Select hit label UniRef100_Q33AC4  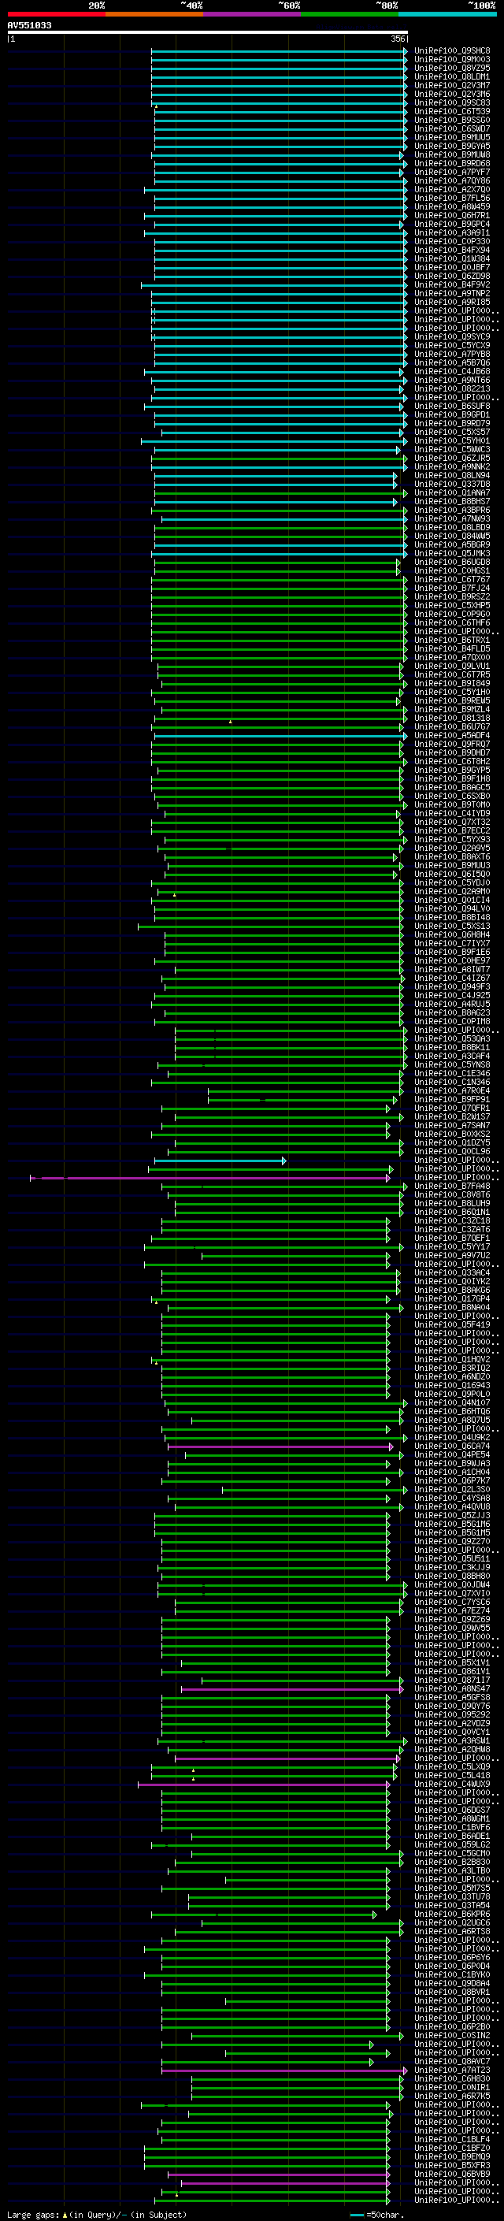(x=451, y=1272)
